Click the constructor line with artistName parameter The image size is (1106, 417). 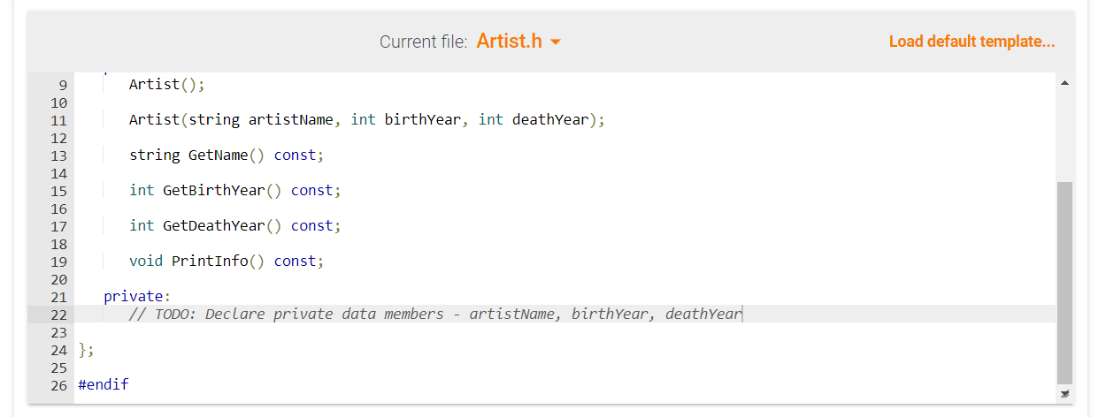tap(367, 120)
